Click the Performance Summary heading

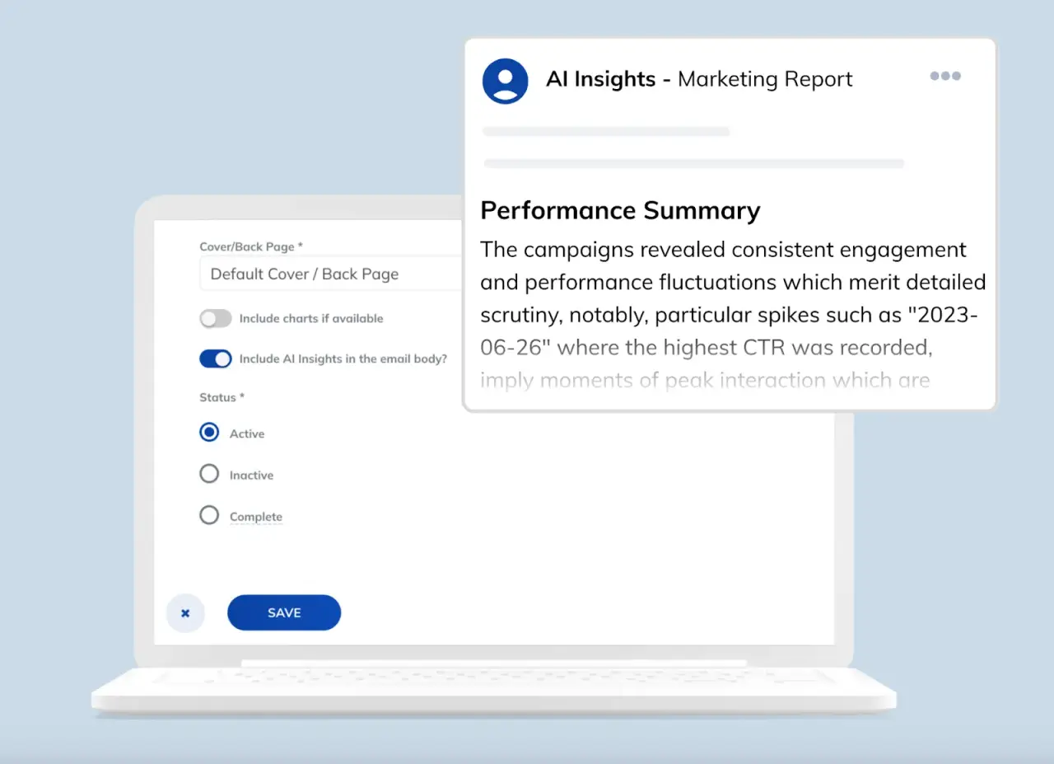620,210
